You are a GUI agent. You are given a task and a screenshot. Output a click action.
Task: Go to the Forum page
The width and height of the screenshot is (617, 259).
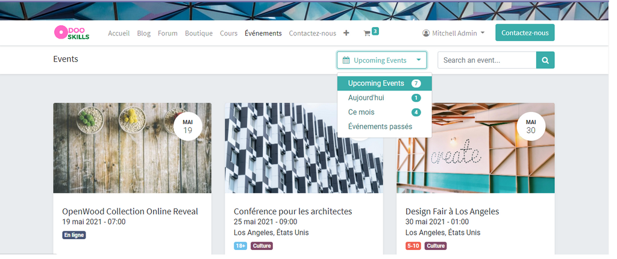[168, 34]
